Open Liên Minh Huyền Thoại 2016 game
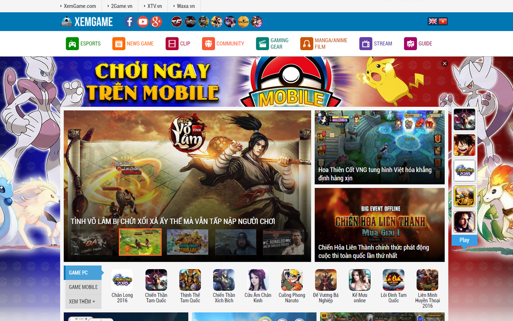The height and width of the screenshot is (321, 513). [x=427, y=288]
